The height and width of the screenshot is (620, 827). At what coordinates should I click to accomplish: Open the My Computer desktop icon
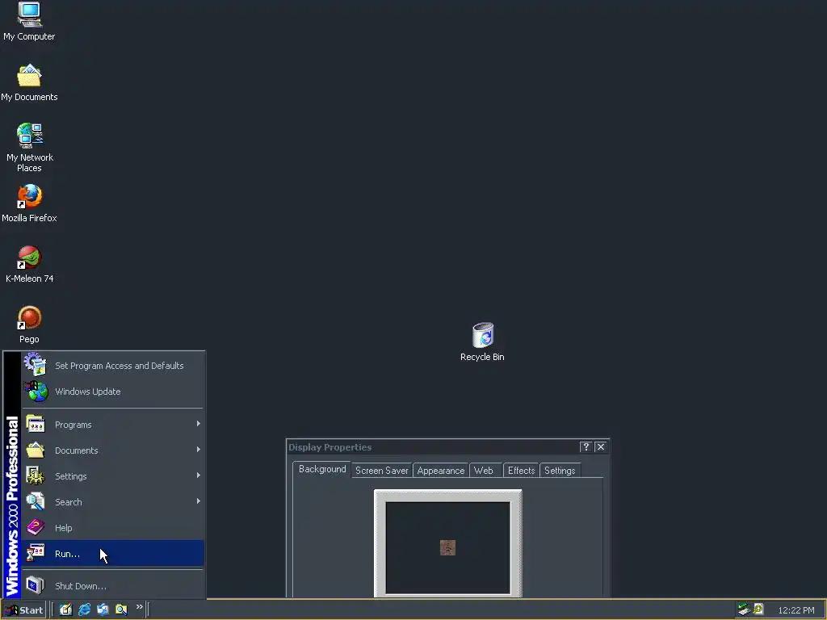[29, 15]
